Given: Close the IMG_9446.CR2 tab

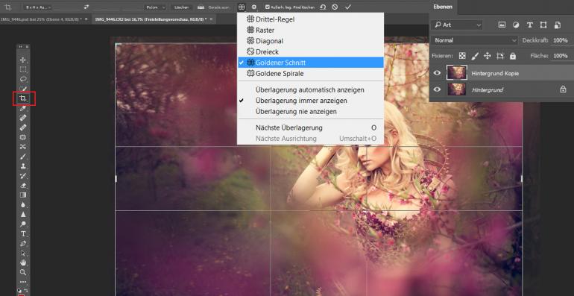Looking at the screenshot, I should 211,19.
